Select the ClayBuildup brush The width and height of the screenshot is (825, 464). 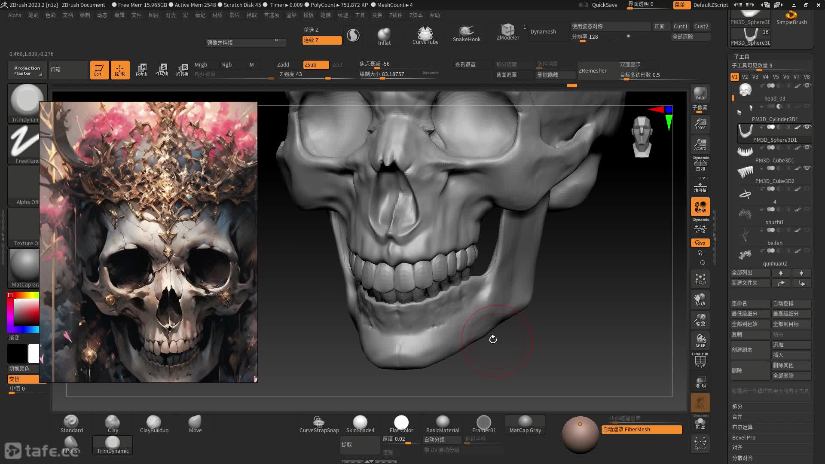[154, 424]
